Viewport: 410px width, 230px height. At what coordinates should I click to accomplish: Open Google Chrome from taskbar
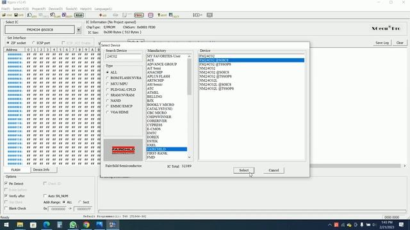86,224
